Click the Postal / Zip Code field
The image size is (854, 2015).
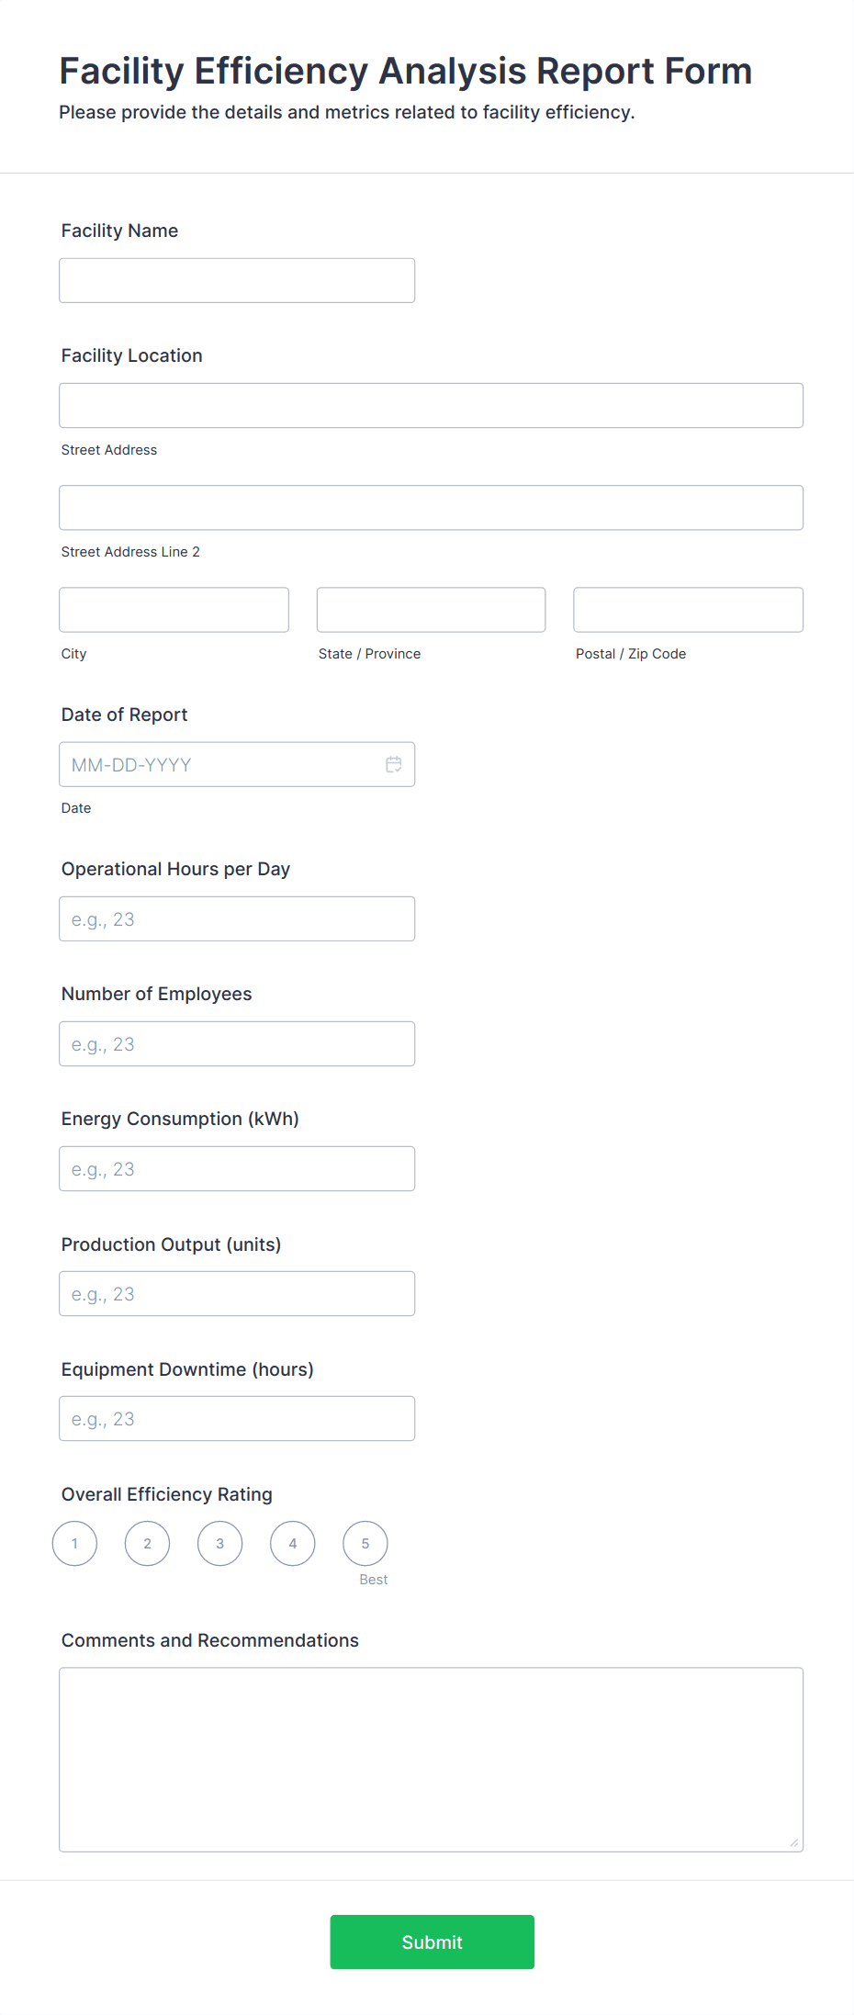click(688, 610)
